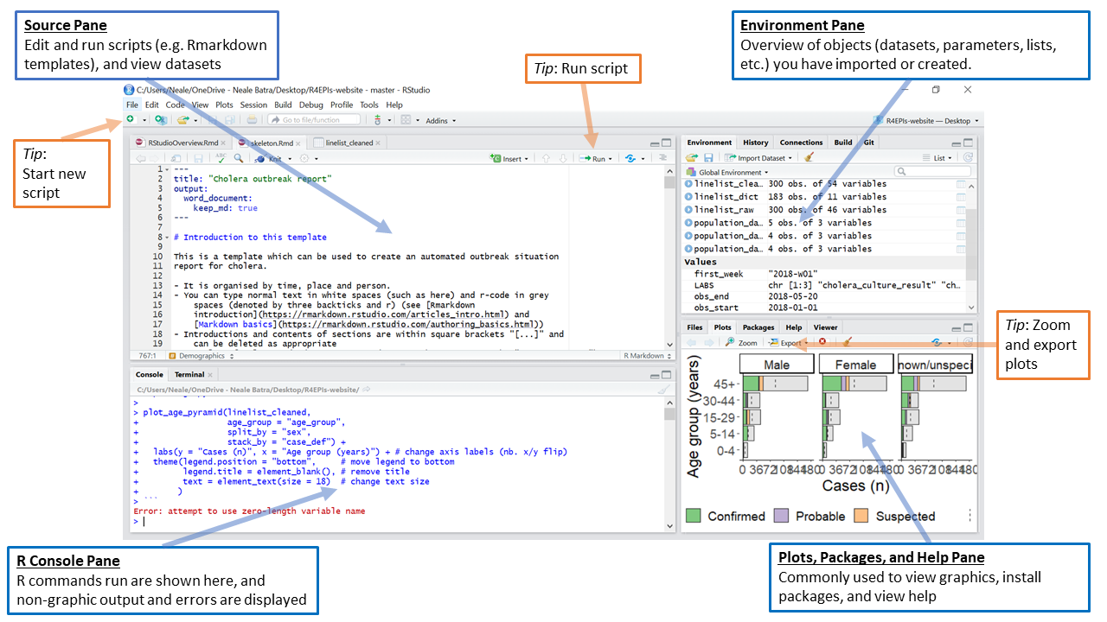The image size is (1107, 622).
Task: Click the Go to file/function field
Action: 315,120
